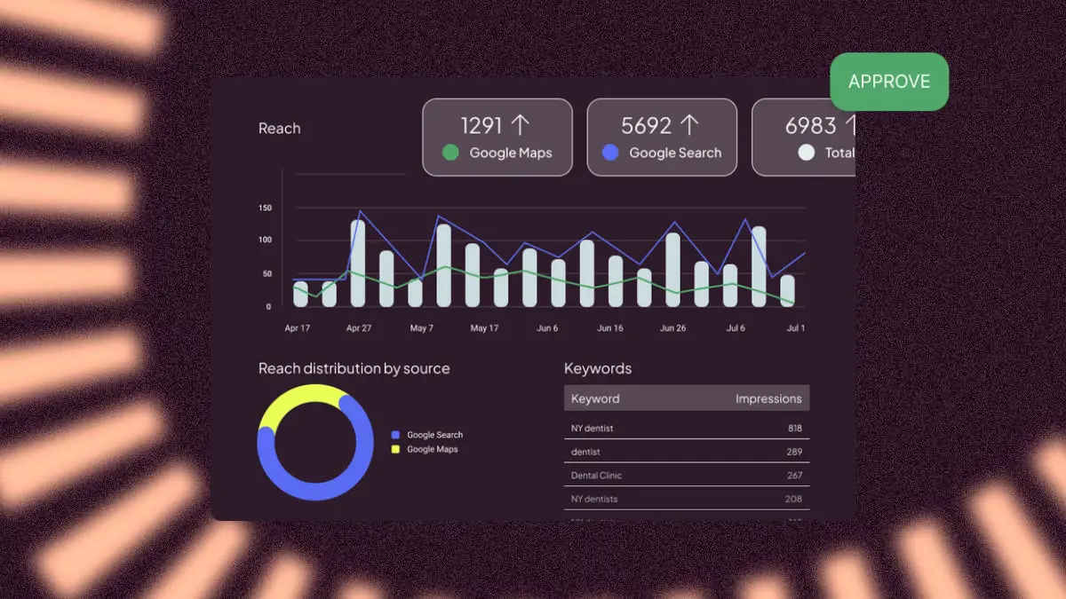Click the green APPROVE button

coord(889,82)
